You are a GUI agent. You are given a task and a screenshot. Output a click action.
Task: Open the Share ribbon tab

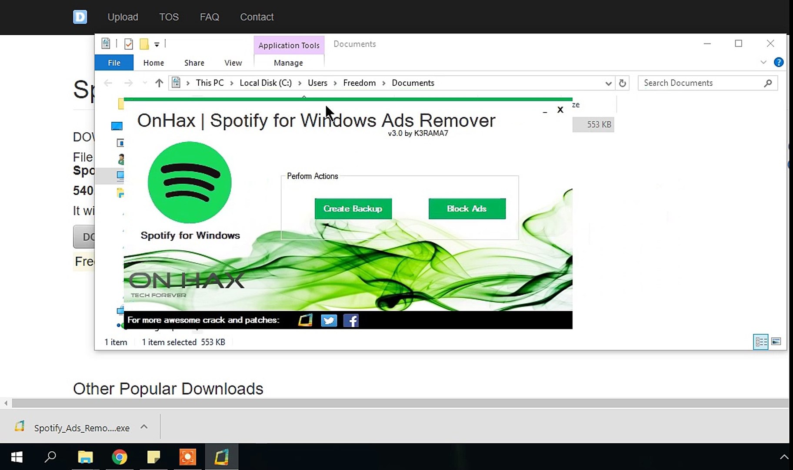pyautogui.click(x=194, y=63)
